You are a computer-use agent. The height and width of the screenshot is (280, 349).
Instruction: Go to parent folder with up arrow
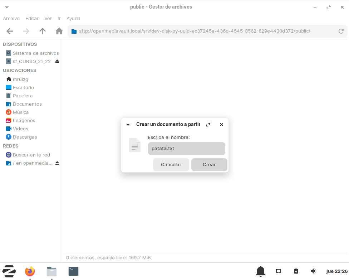43,31
